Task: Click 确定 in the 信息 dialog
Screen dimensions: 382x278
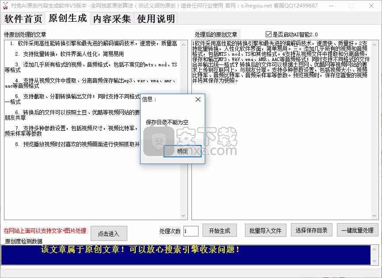Action: (183, 151)
